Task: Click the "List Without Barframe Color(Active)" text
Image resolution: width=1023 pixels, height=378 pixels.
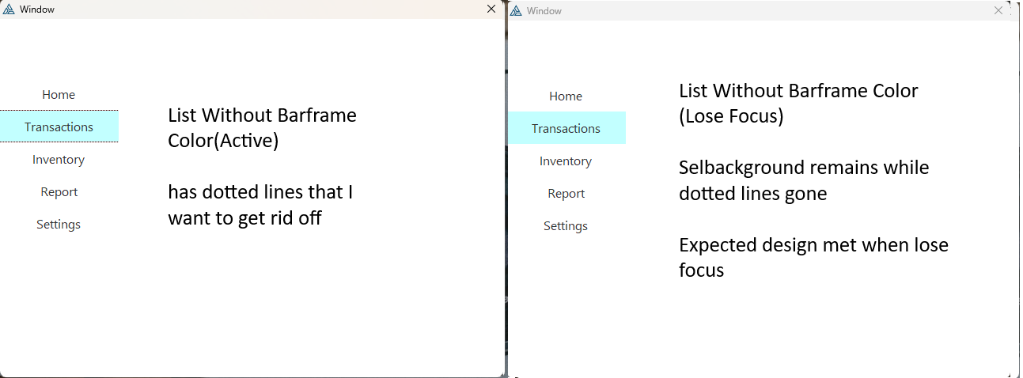Action: (x=262, y=127)
